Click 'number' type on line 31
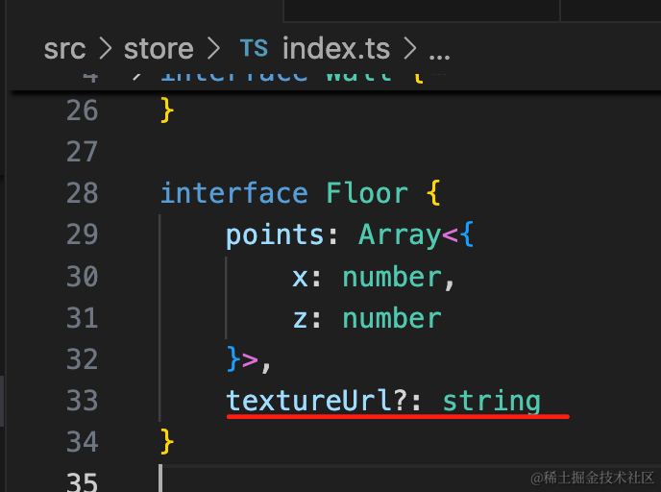This screenshot has height=492, width=661. [x=392, y=318]
